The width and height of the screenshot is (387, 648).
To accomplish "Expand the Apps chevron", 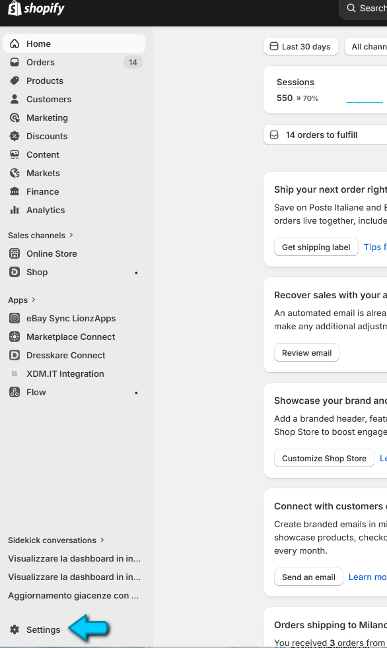I will [x=34, y=300].
